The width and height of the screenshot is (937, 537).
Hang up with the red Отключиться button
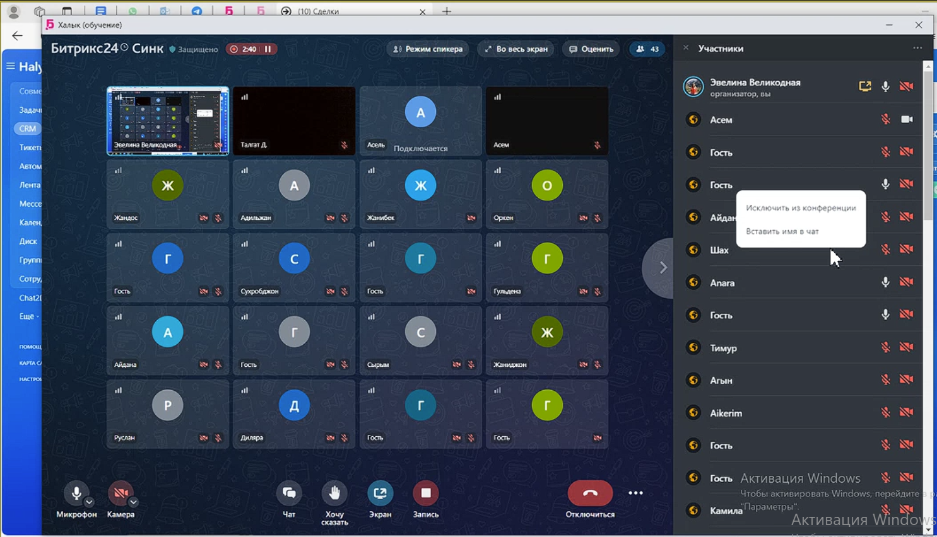590,493
